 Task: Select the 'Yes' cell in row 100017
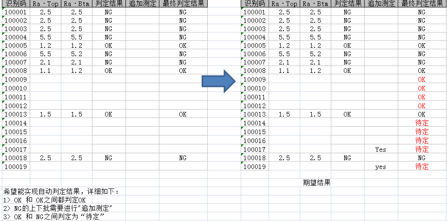coord(381,149)
